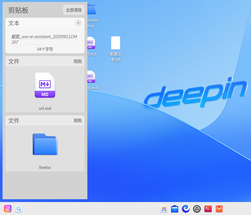Open the UOS AI assistant in the dock
Viewport: 251px width, 215px height.
point(8,209)
